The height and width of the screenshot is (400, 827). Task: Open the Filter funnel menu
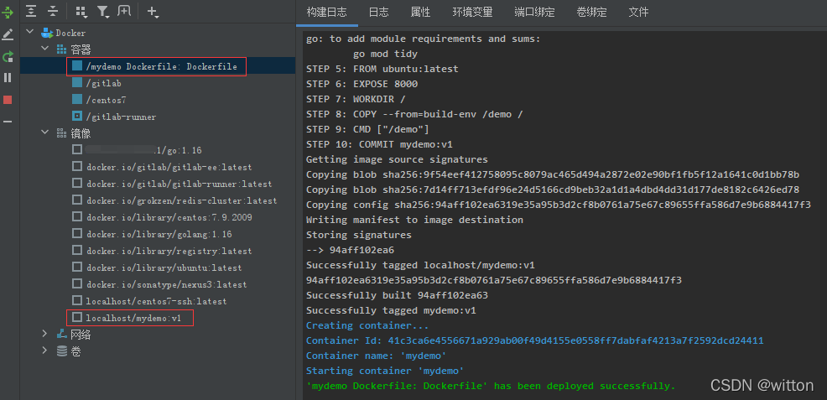point(103,11)
